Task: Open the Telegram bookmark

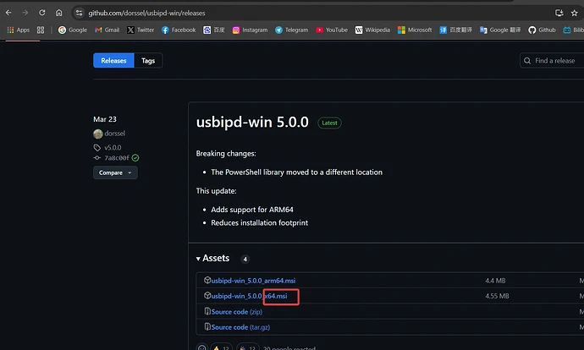Action: click(x=290, y=30)
